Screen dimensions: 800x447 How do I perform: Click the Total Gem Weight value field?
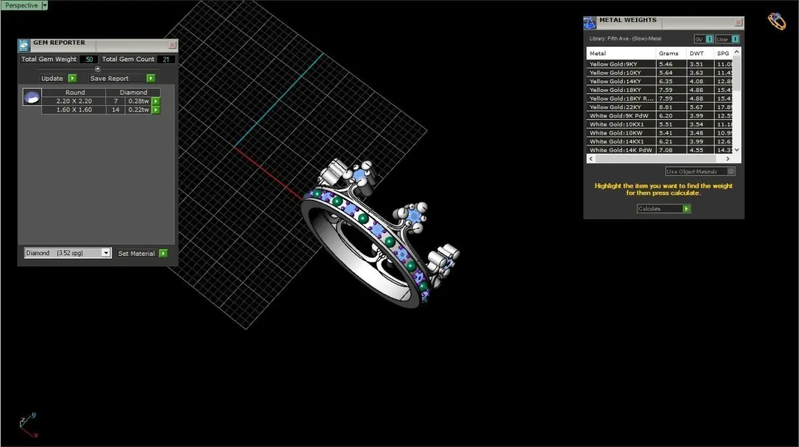tap(89, 59)
